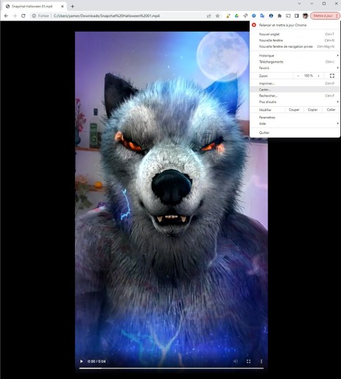341x379 pixels.
Task: Open the video more options three-dot menu
Action: 261,361
